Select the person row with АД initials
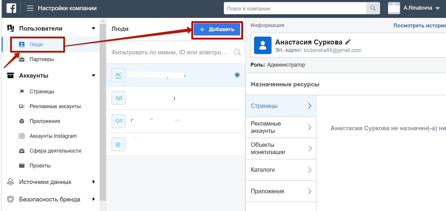 tap(175, 98)
